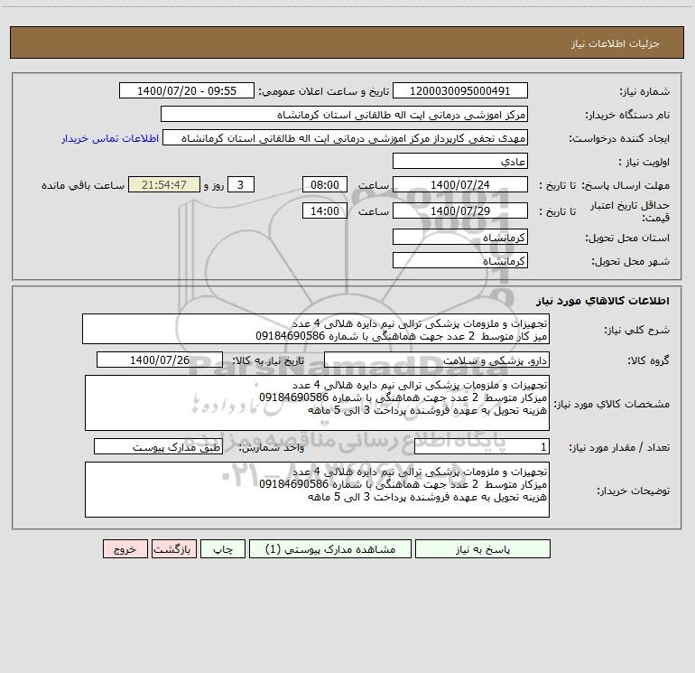Click the goods group field دارو، پزشکی و سلامت
The image size is (695, 673).
437,360
